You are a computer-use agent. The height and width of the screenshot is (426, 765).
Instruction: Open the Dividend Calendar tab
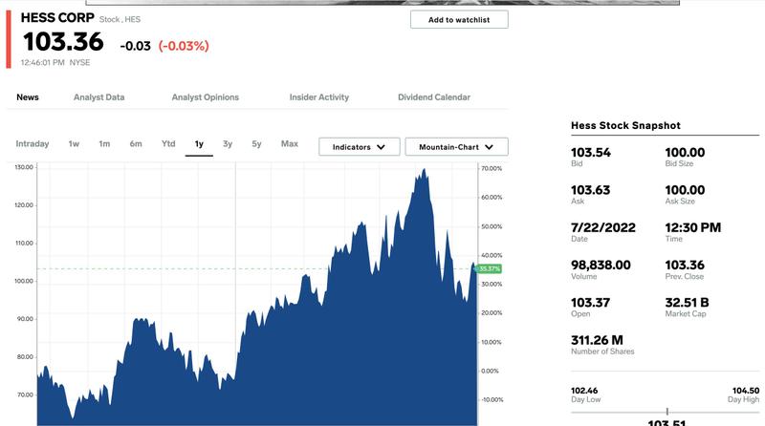(434, 97)
